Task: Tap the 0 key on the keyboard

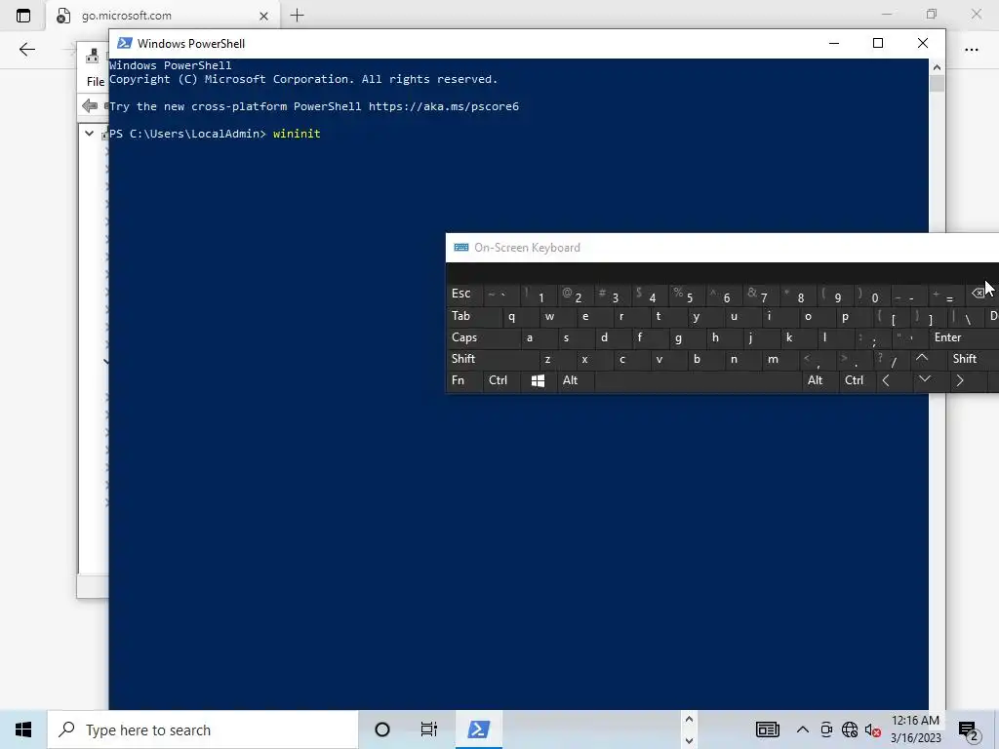Action: point(871,296)
